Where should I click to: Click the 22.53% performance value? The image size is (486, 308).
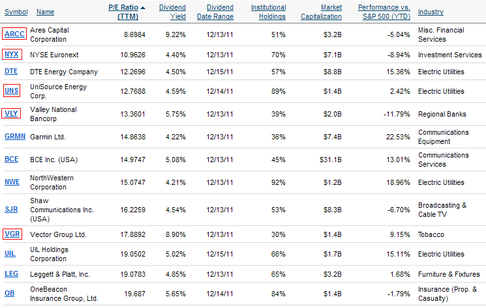tap(398, 137)
